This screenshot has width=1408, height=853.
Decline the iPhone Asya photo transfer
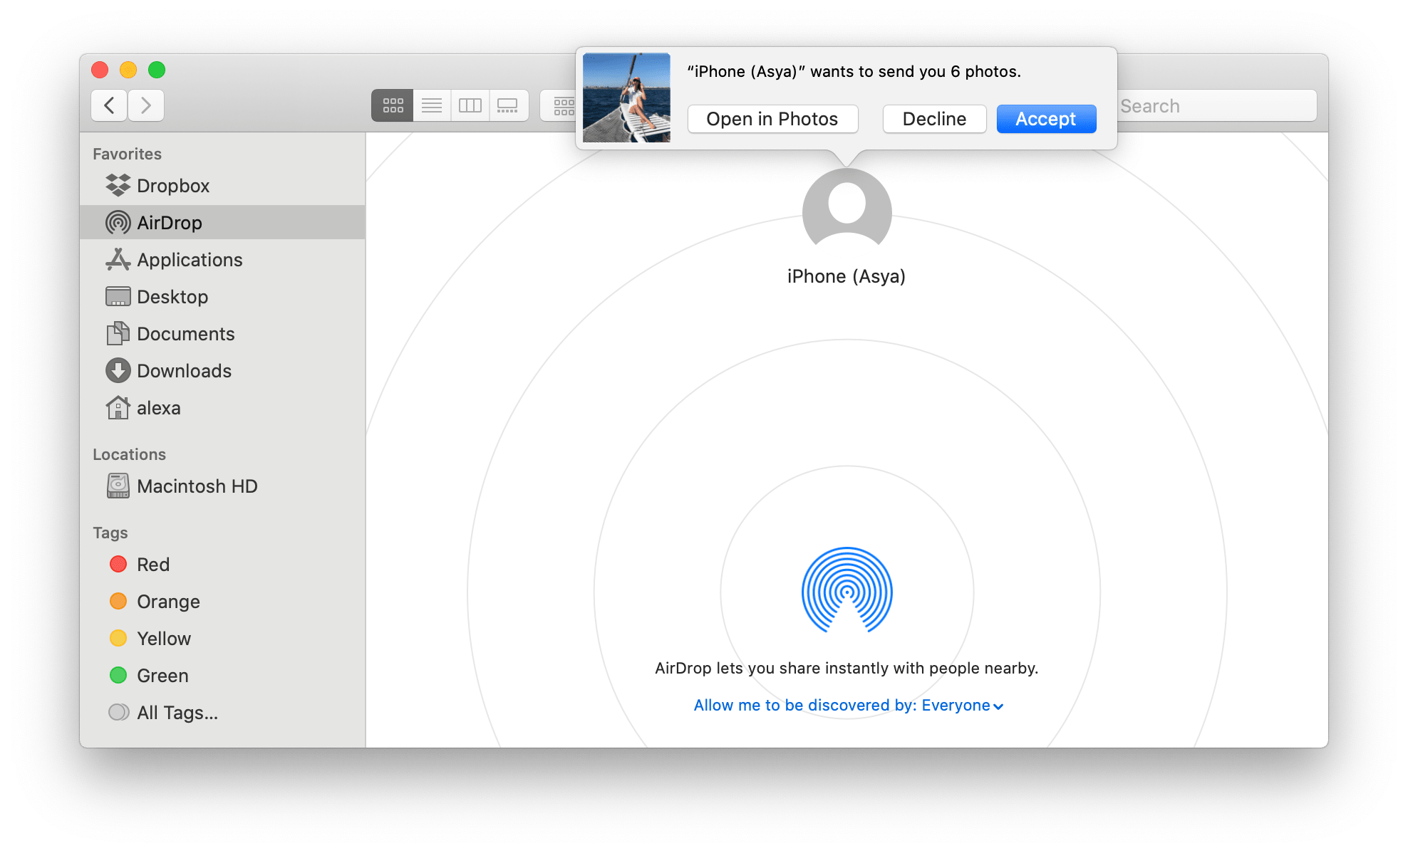[934, 119]
